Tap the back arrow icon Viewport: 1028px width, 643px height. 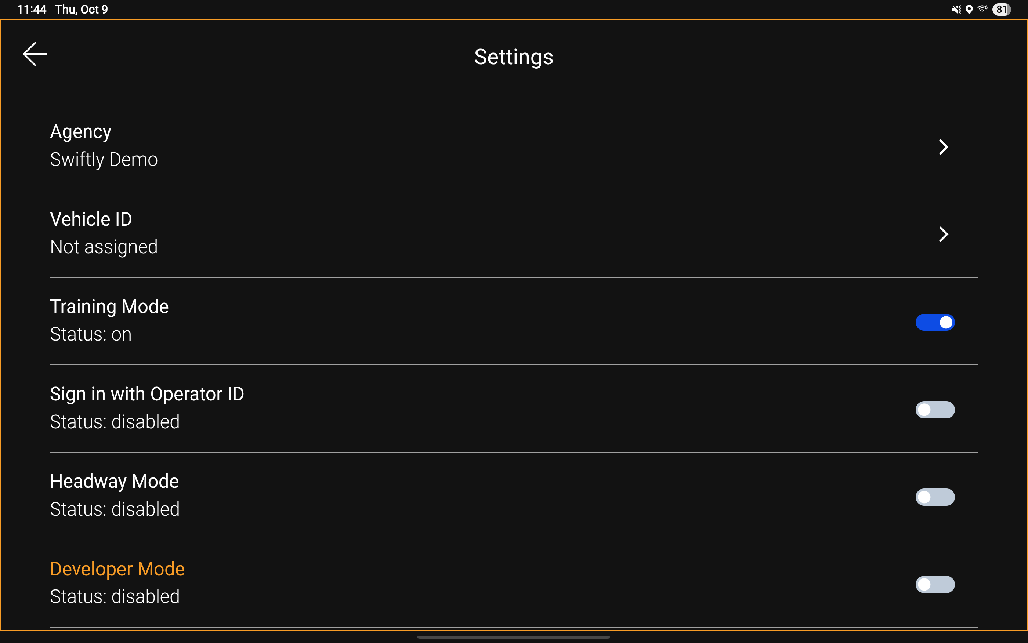tap(35, 54)
